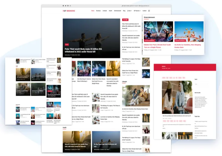Click the Entertainment badge on the Ferris wheel thumbnail
Viewport: 222px width, 156px height.
[180, 40]
